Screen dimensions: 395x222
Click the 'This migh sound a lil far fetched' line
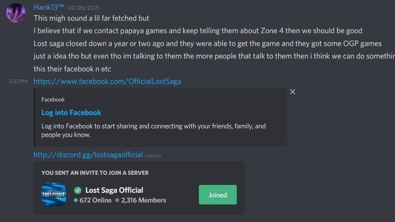pos(91,18)
